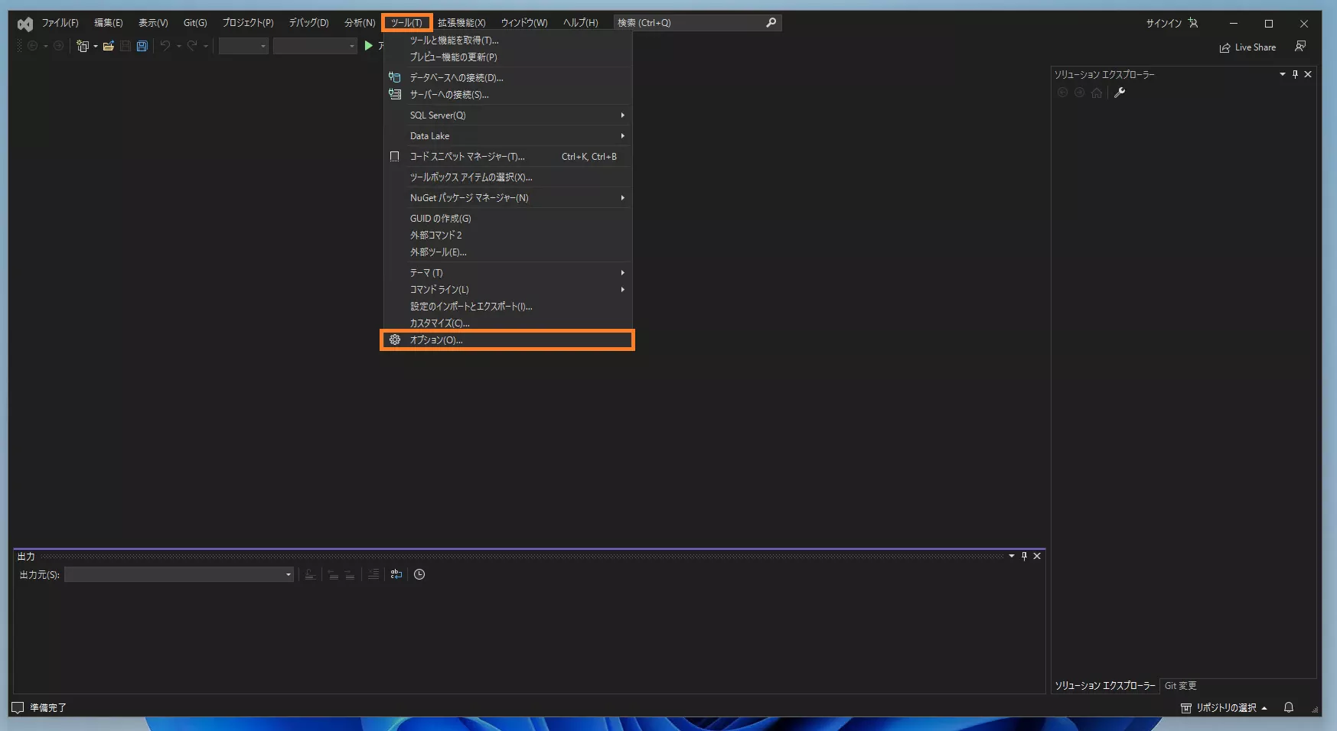
Task: Select データベースへの接続(D)... entry
Action: [508, 78]
